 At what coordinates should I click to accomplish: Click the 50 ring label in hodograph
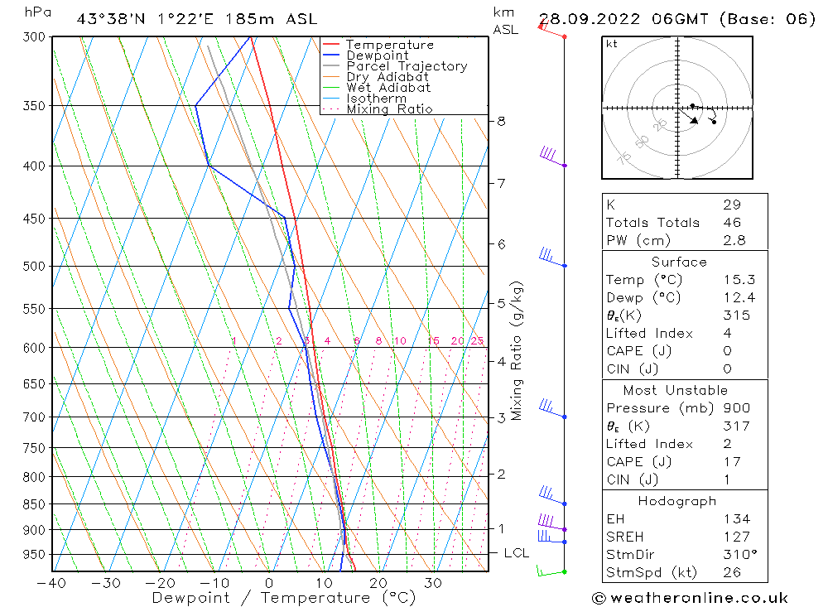coord(642,142)
